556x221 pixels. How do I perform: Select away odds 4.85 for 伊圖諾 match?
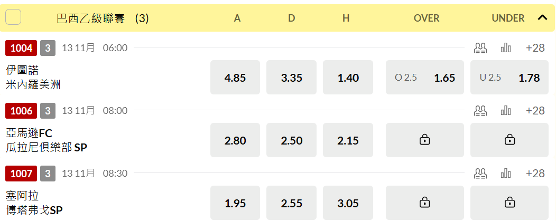[x=235, y=77]
